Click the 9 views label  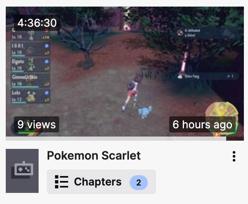[37, 125]
